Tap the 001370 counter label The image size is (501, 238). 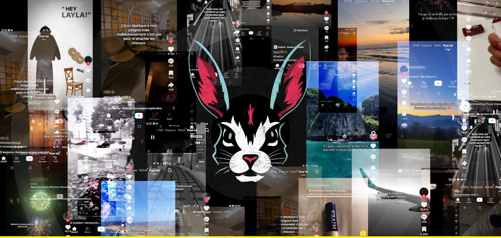(x=196, y=136)
